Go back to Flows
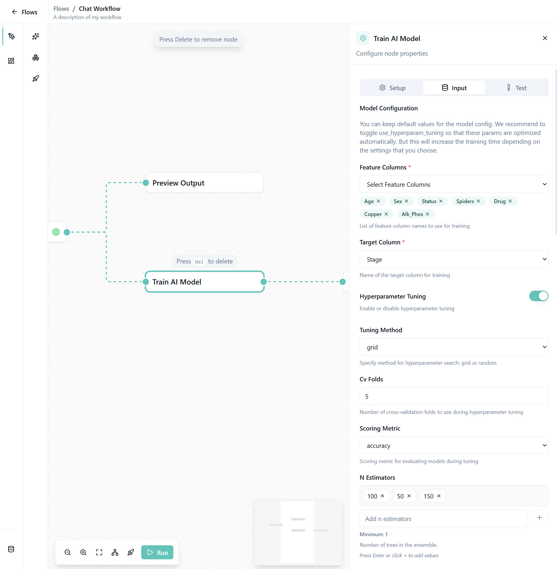 coord(25,12)
